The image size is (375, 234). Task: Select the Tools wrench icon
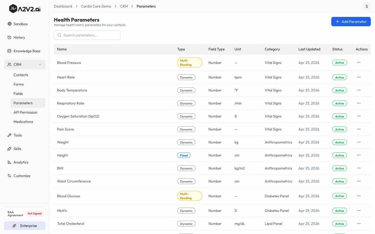tap(9, 135)
